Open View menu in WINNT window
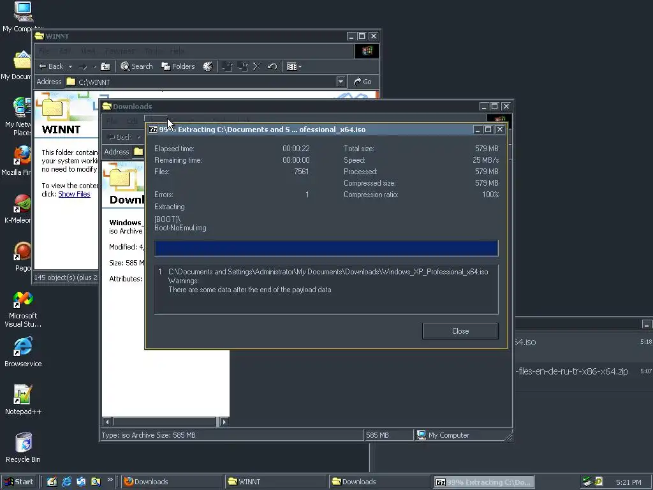 (x=88, y=51)
